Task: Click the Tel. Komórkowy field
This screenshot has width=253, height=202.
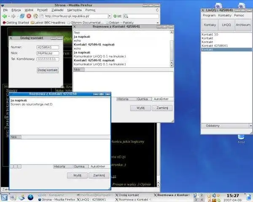Action: [x=48, y=59]
